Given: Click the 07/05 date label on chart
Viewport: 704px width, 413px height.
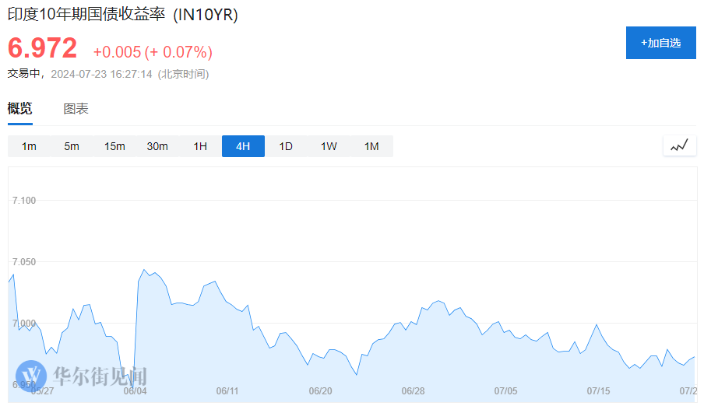Looking at the screenshot, I should pos(506,391).
